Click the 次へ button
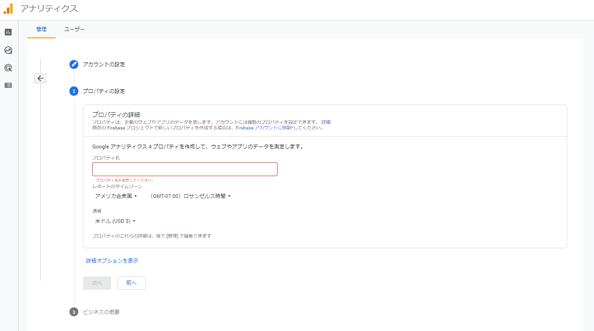This screenshot has height=331, width=594. tap(97, 283)
